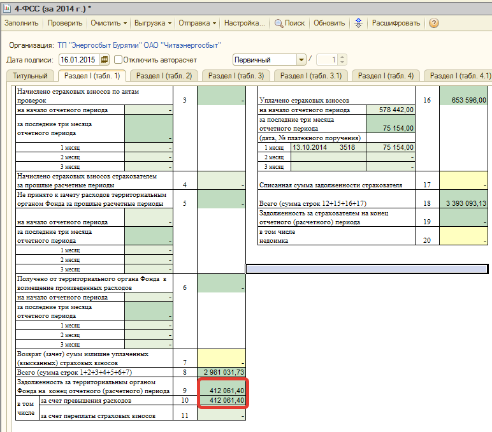Screen dimensions: 492x432
Task: Expand the 'Первичный' report type dropdown
Action: 301,60
